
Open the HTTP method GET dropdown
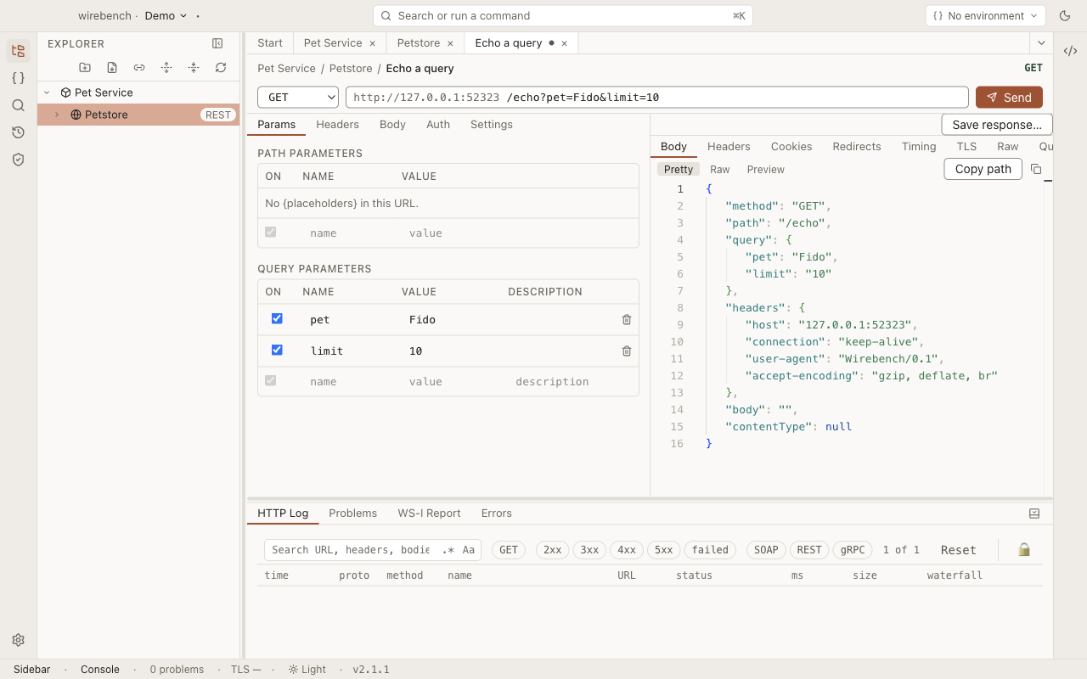[298, 98]
